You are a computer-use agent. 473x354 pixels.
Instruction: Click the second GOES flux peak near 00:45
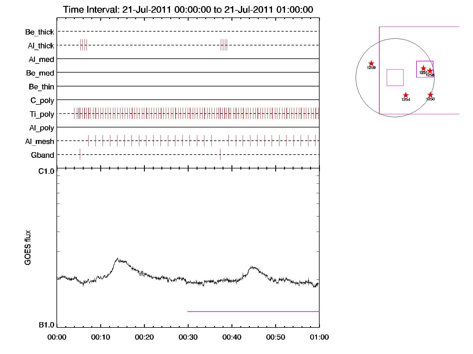pyautogui.click(x=252, y=267)
